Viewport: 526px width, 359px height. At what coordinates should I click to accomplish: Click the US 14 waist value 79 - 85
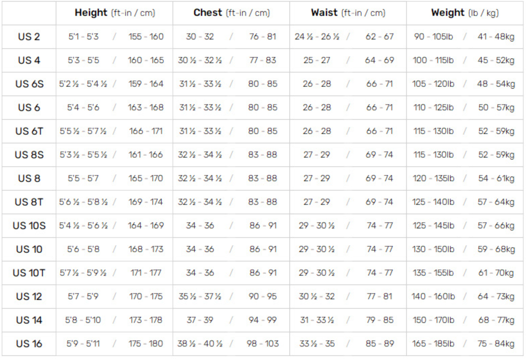(379, 320)
